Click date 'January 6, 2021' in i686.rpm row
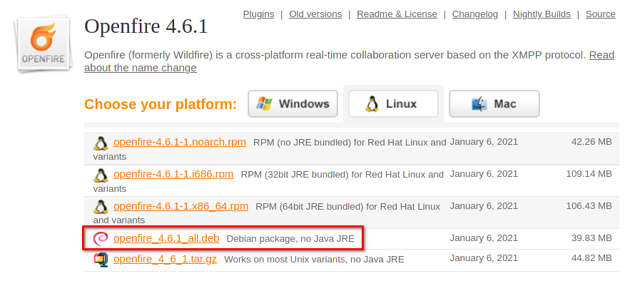 point(484,174)
